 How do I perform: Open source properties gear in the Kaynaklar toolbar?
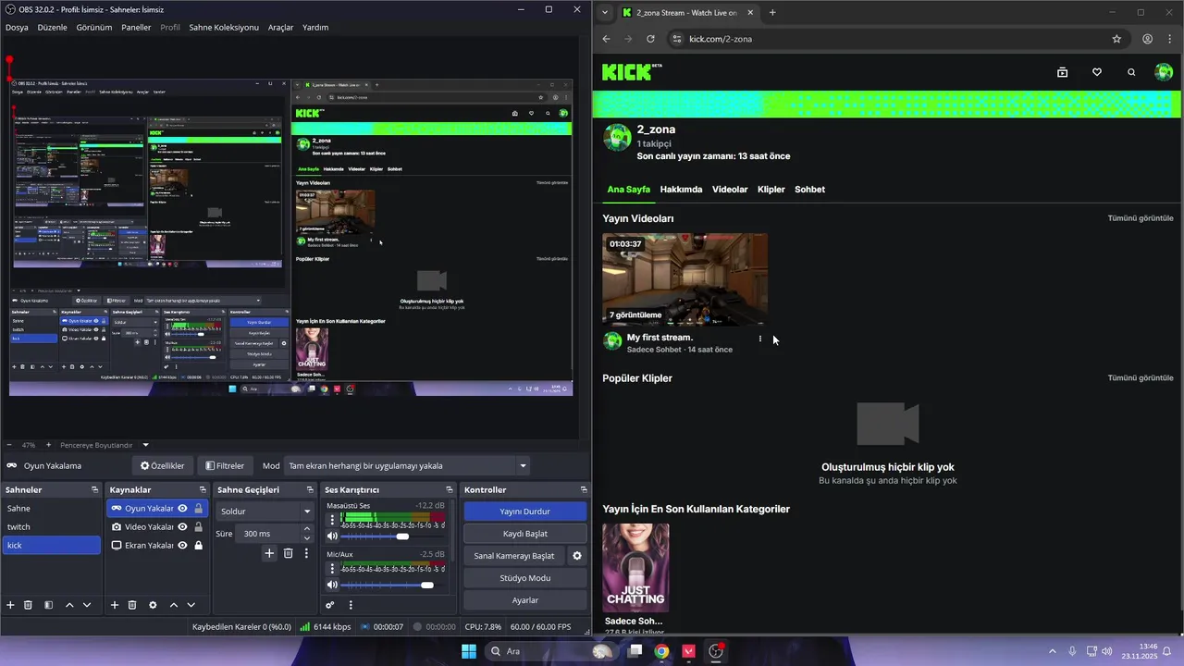point(153,605)
